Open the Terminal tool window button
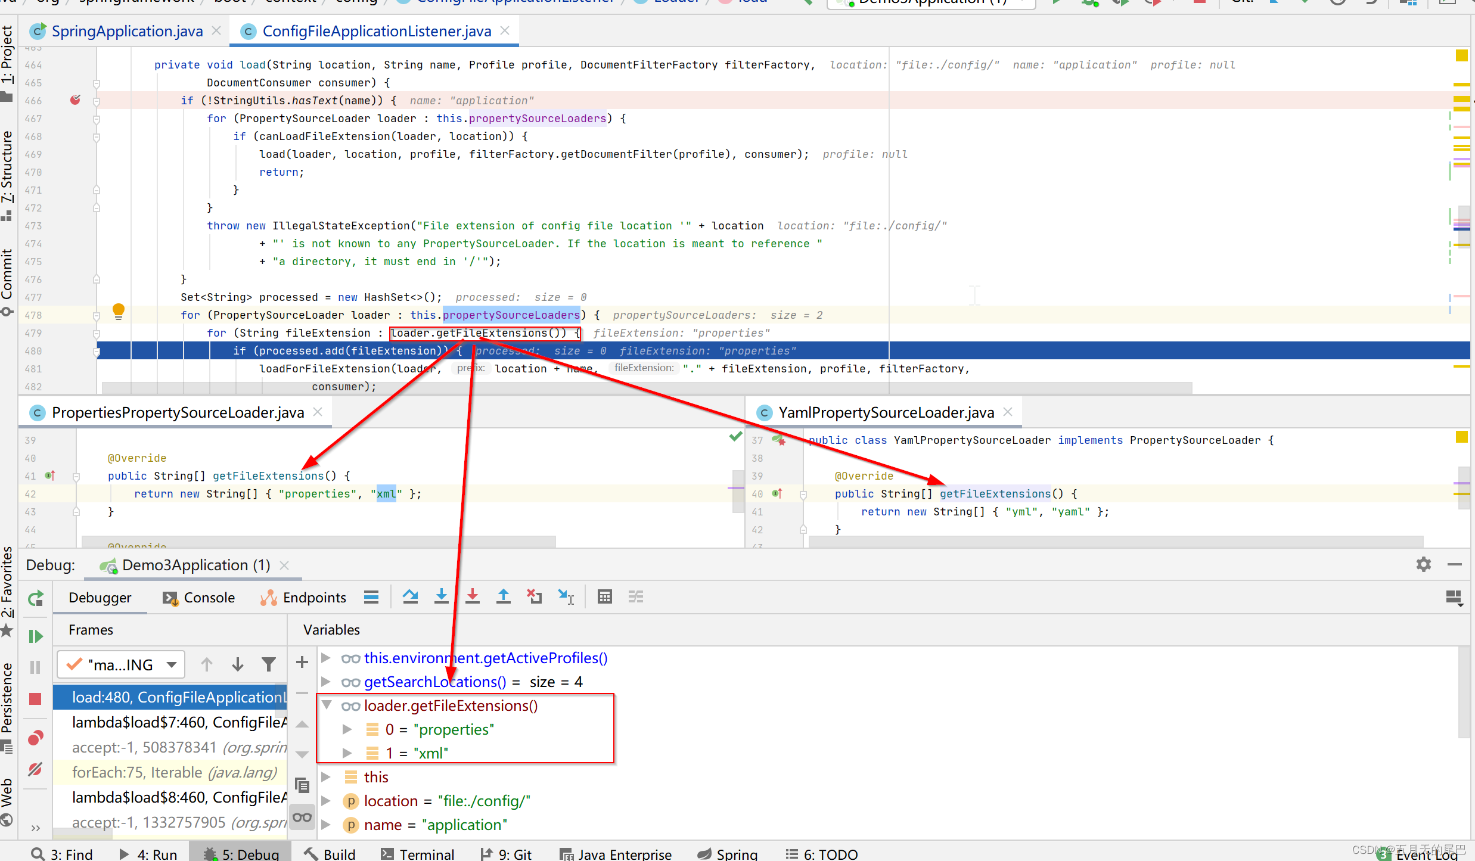Viewport: 1475px width, 861px height. point(417,854)
